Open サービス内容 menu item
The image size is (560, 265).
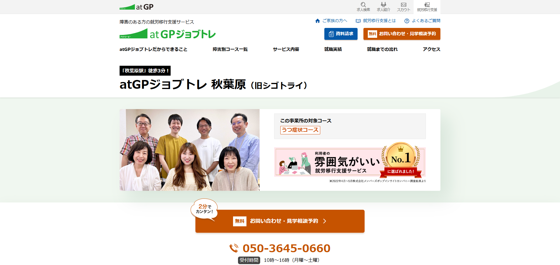[x=286, y=49]
